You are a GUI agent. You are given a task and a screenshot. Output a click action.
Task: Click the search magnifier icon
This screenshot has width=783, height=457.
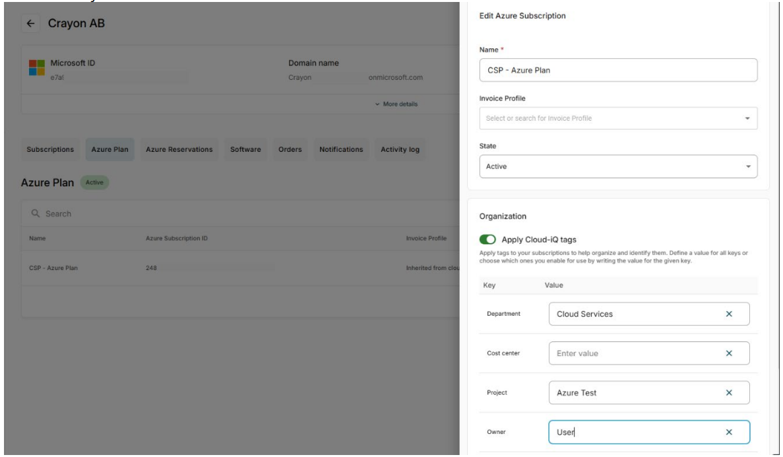coord(35,213)
